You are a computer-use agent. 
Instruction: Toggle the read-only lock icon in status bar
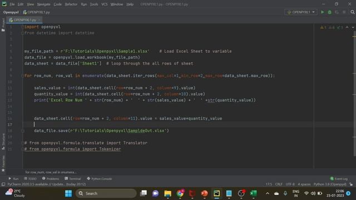tap(351, 184)
